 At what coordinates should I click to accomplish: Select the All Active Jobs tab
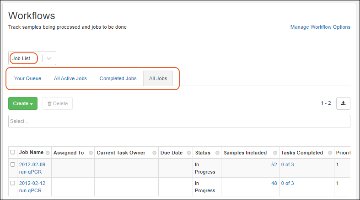pos(70,78)
